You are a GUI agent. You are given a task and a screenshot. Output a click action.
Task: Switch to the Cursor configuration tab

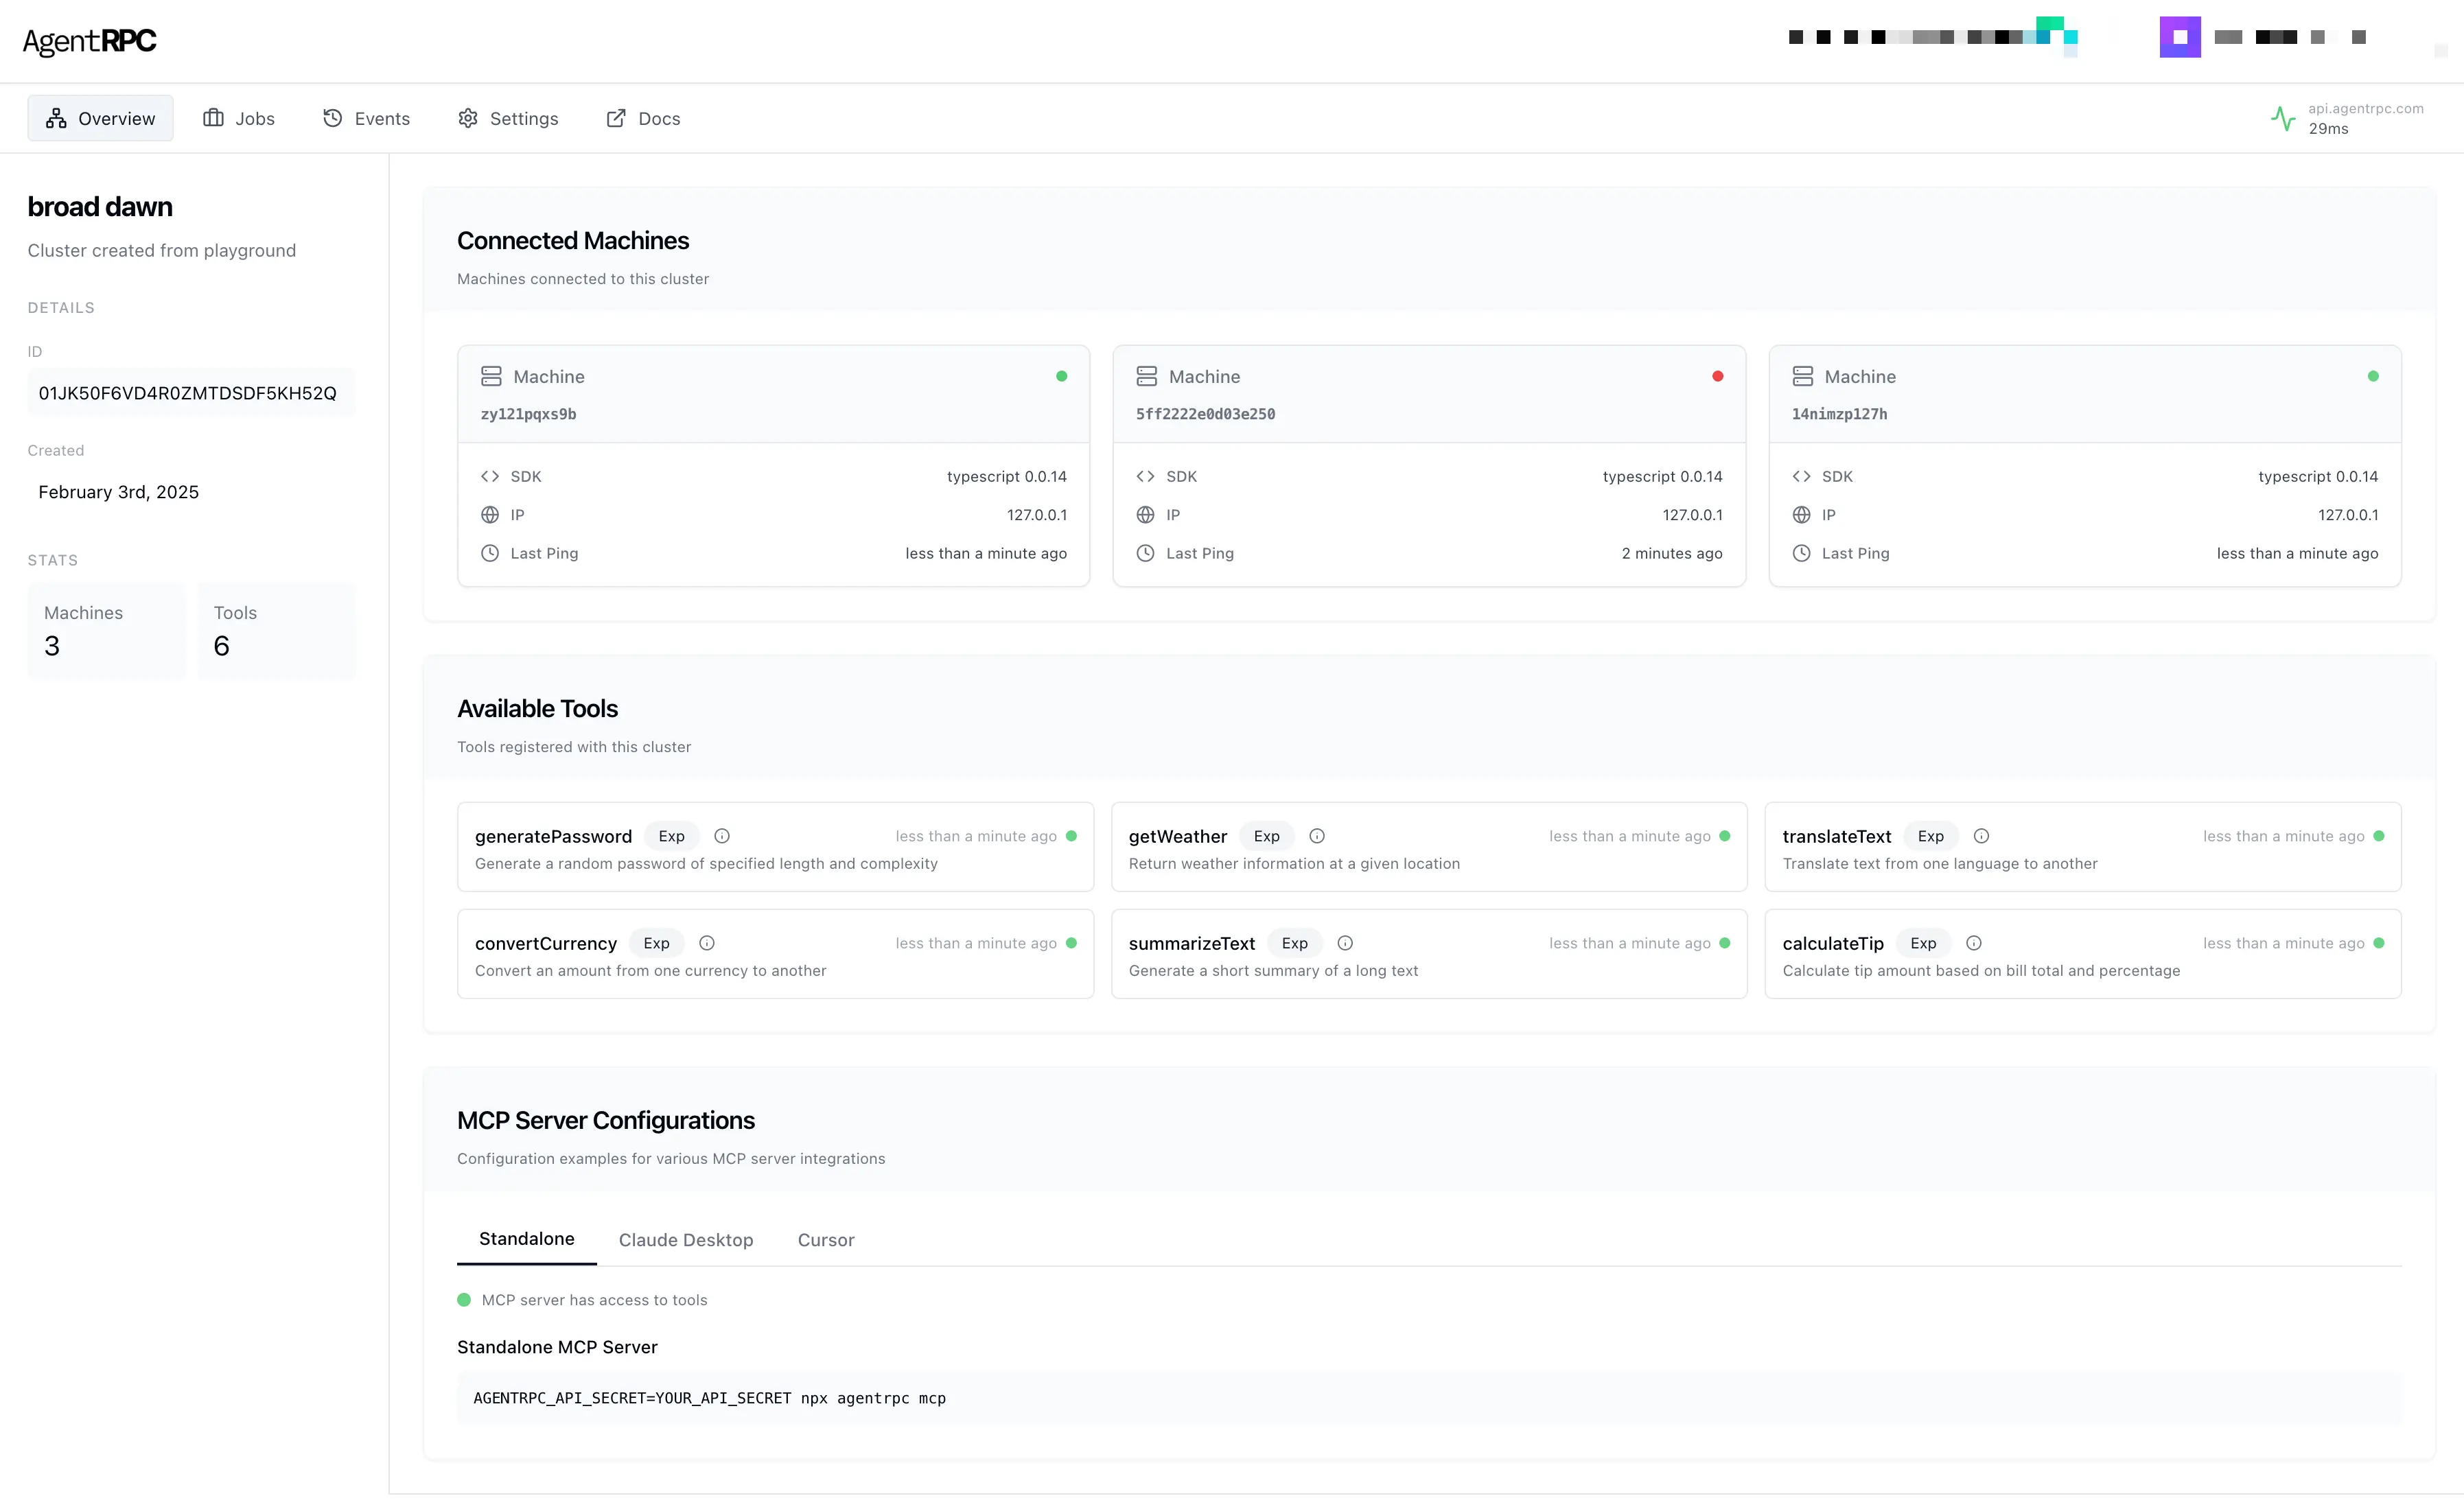click(x=825, y=1240)
